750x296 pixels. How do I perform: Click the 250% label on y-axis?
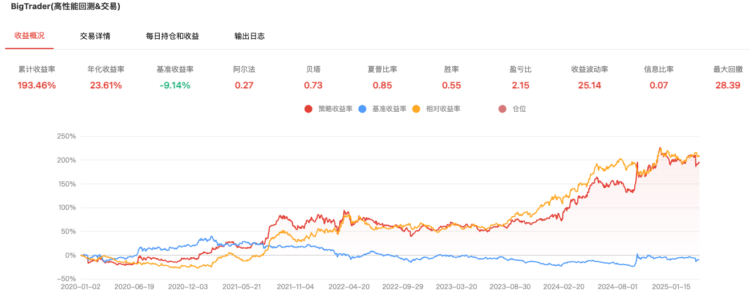point(67,136)
